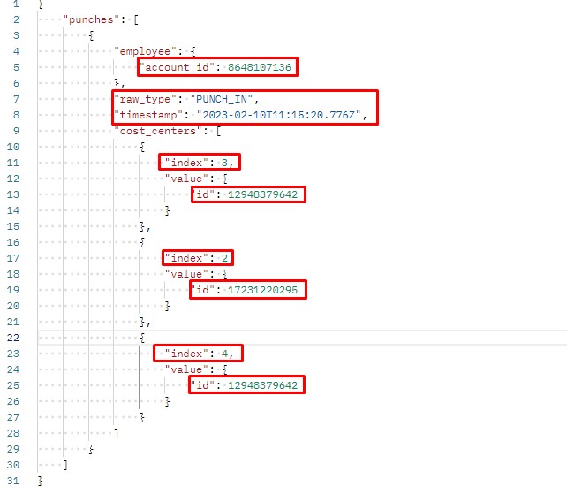Image resolution: width=567 pixels, height=487 pixels.
Task: Click the closing square bracket on line 28
Action: pyautogui.click(x=116, y=433)
